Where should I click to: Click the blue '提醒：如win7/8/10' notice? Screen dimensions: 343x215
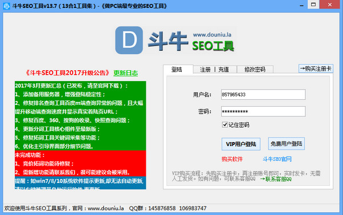(x=79, y=181)
